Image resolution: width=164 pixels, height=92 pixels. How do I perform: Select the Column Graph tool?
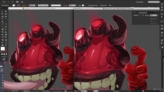(6, 40)
